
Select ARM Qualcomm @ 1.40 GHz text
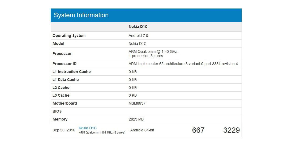click(153, 51)
